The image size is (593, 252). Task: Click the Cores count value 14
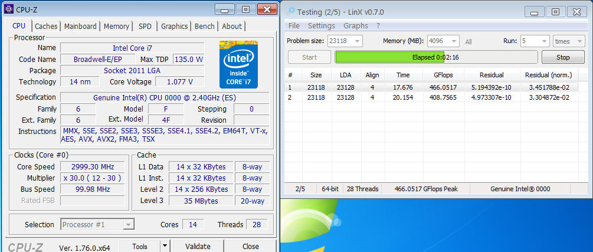tap(193, 224)
